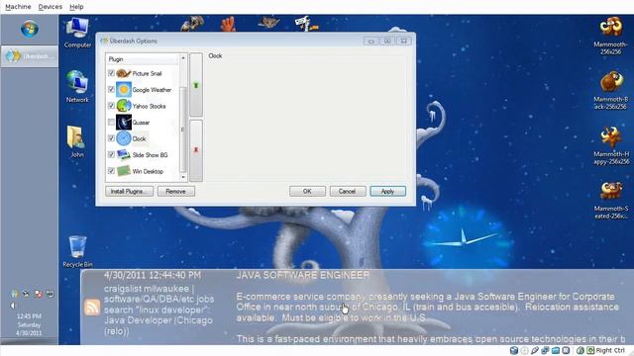Open the Devices menu
This screenshot has width=634, height=356.
click(51, 7)
